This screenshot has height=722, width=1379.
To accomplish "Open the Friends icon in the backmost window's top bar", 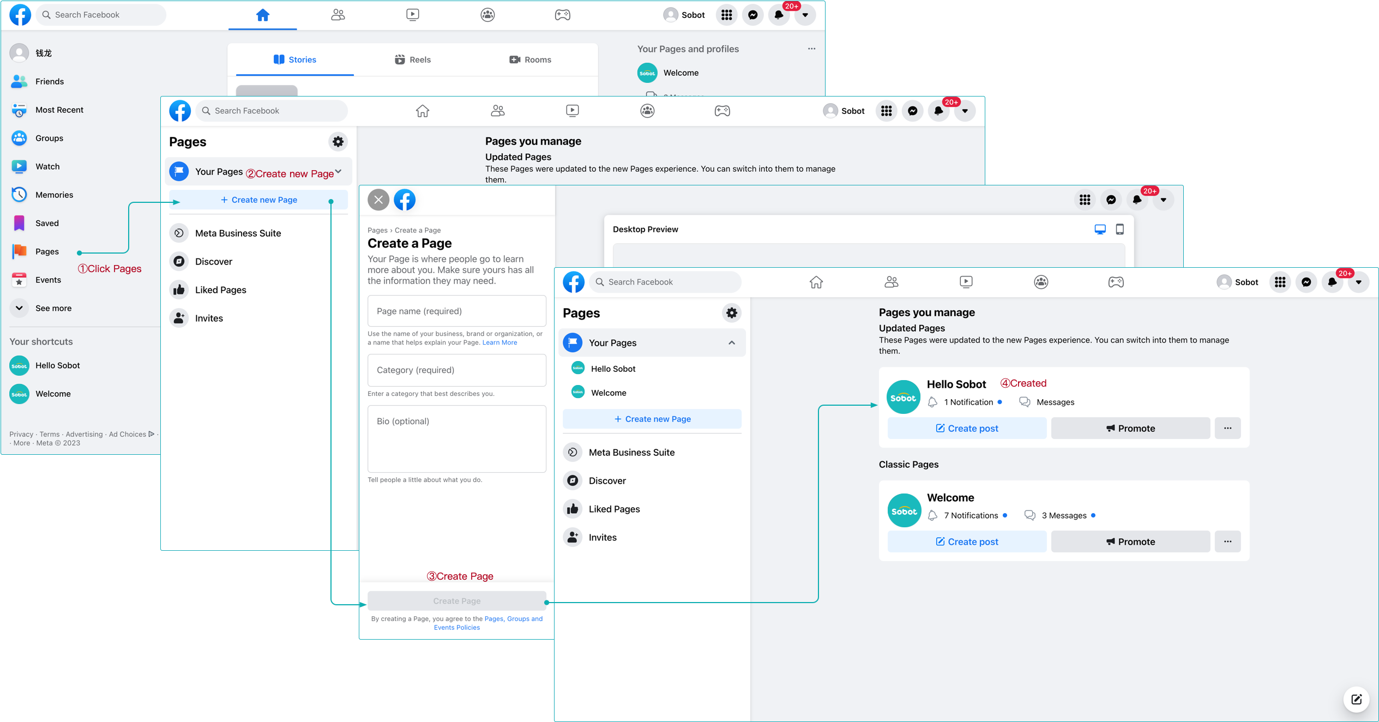I will [x=338, y=15].
